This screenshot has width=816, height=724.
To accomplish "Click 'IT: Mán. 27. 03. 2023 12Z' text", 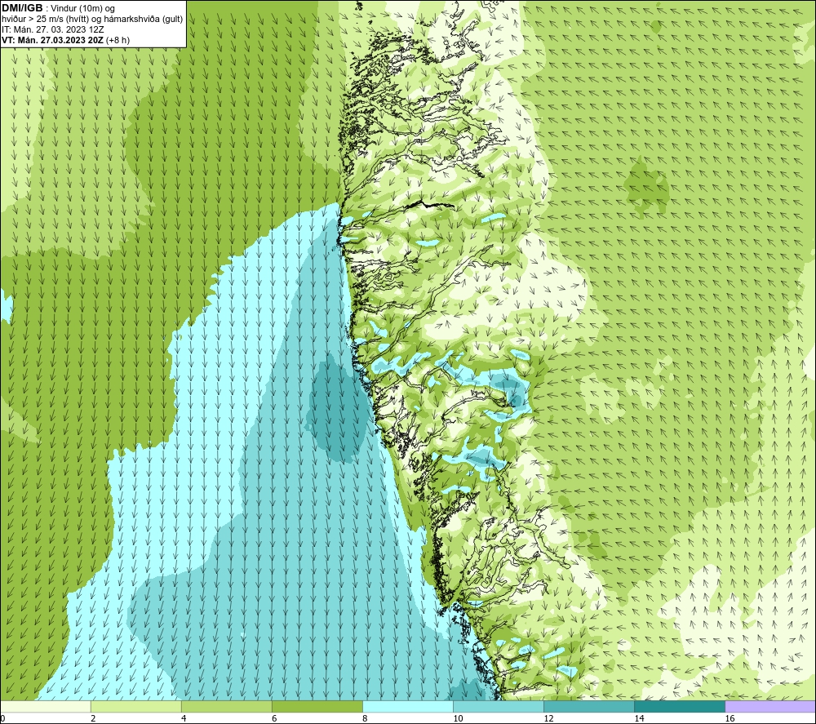I will 52,29.
